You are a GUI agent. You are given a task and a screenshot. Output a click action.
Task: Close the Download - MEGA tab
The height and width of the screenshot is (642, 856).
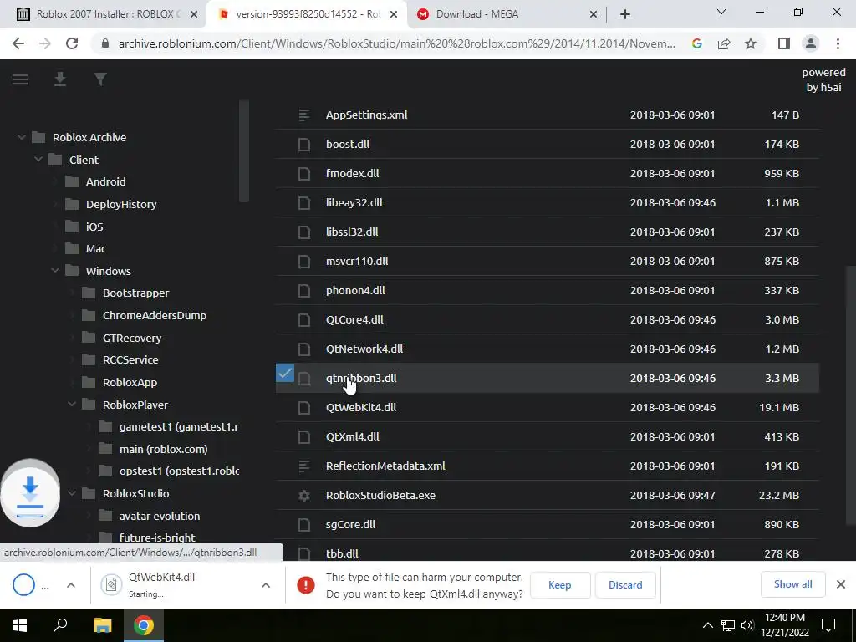pyautogui.click(x=594, y=15)
